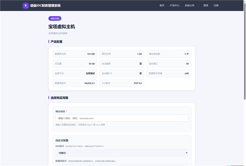Click the page vertical scrollbar thumb
Viewport: 246px width, 166px height.
[245, 51]
